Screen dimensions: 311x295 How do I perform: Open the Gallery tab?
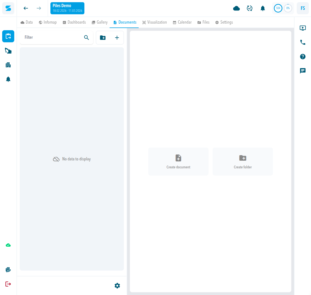[x=99, y=22]
